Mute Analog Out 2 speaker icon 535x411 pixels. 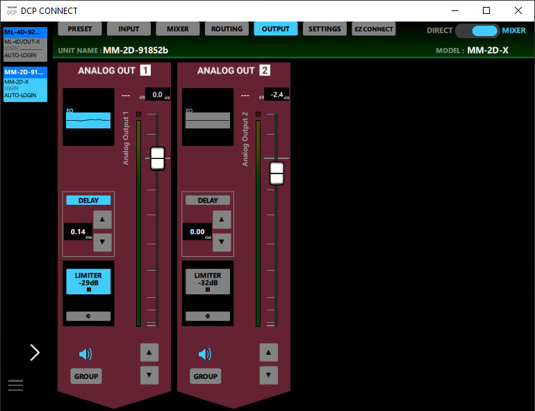[x=205, y=355]
